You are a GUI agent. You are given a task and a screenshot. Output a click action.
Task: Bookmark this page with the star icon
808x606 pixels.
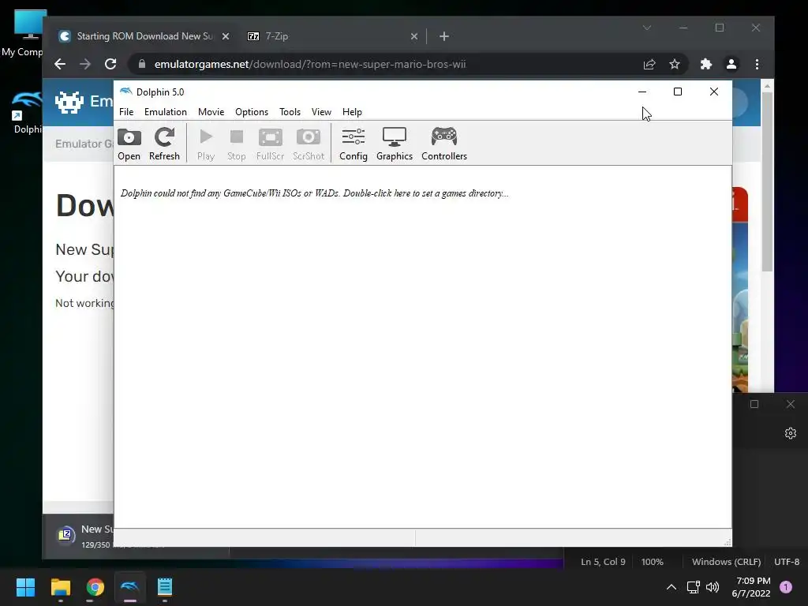tap(675, 64)
